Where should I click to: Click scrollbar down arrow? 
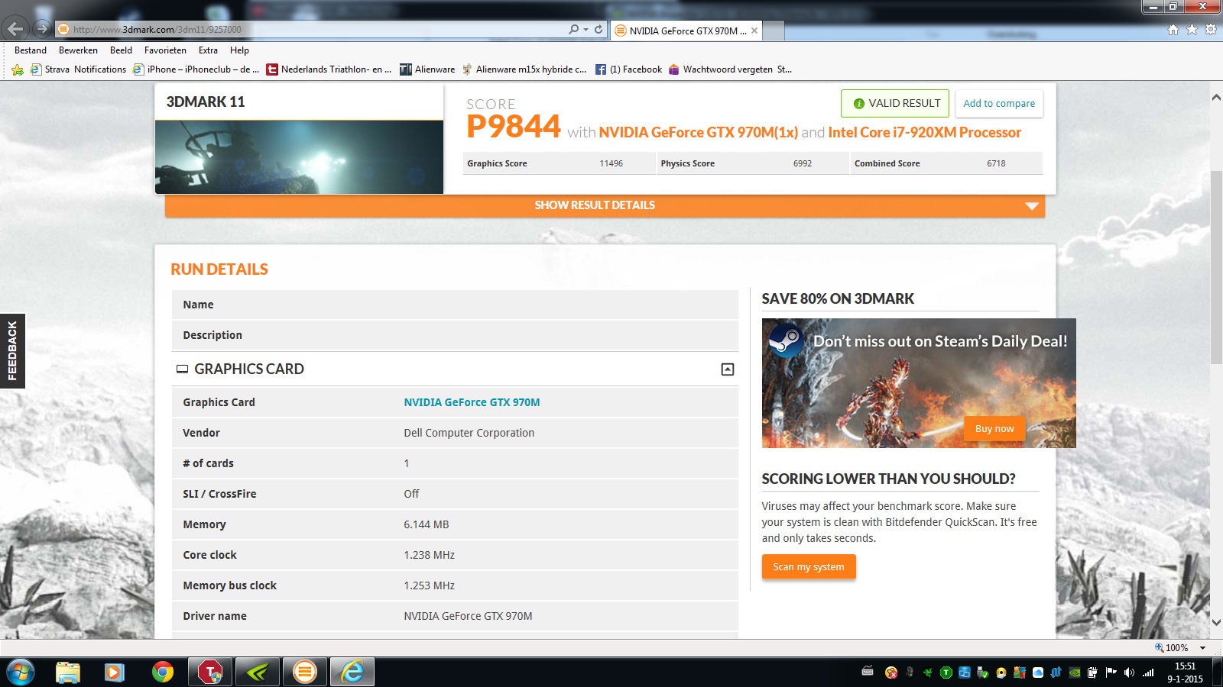coord(1216,622)
